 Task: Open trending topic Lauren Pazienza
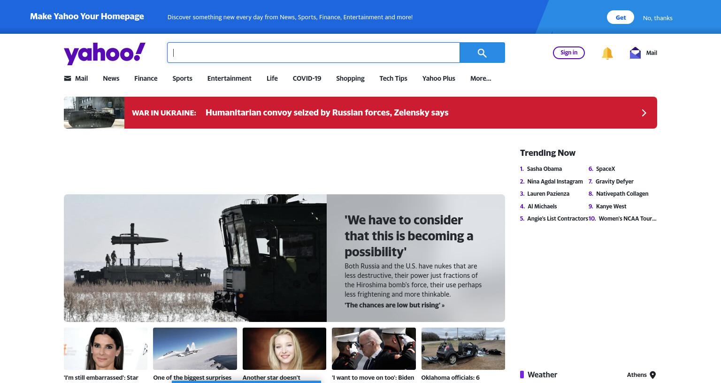548,194
